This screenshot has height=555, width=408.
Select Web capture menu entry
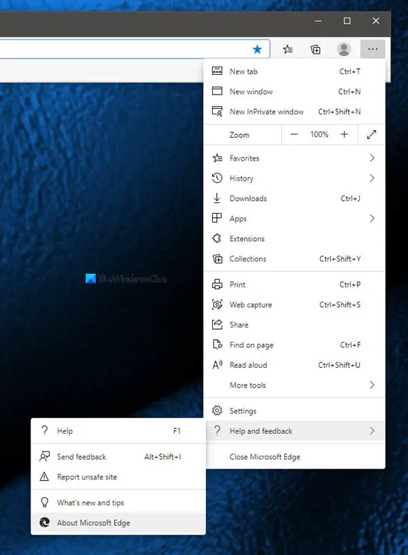(294, 304)
